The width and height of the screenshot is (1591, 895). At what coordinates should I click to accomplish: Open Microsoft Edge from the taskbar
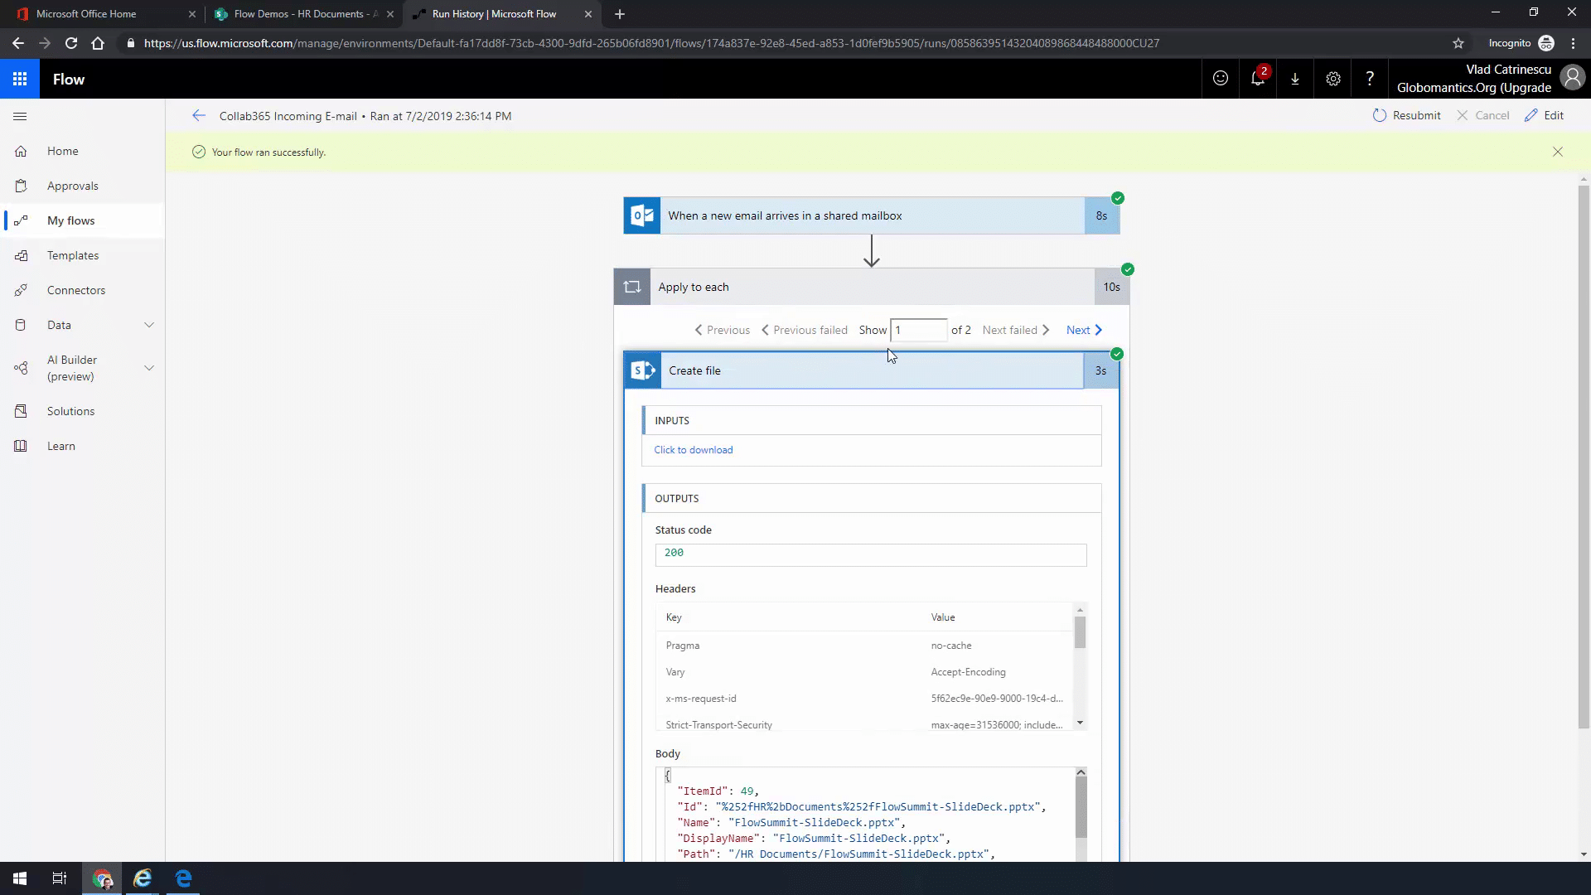(x=183, y=878)
